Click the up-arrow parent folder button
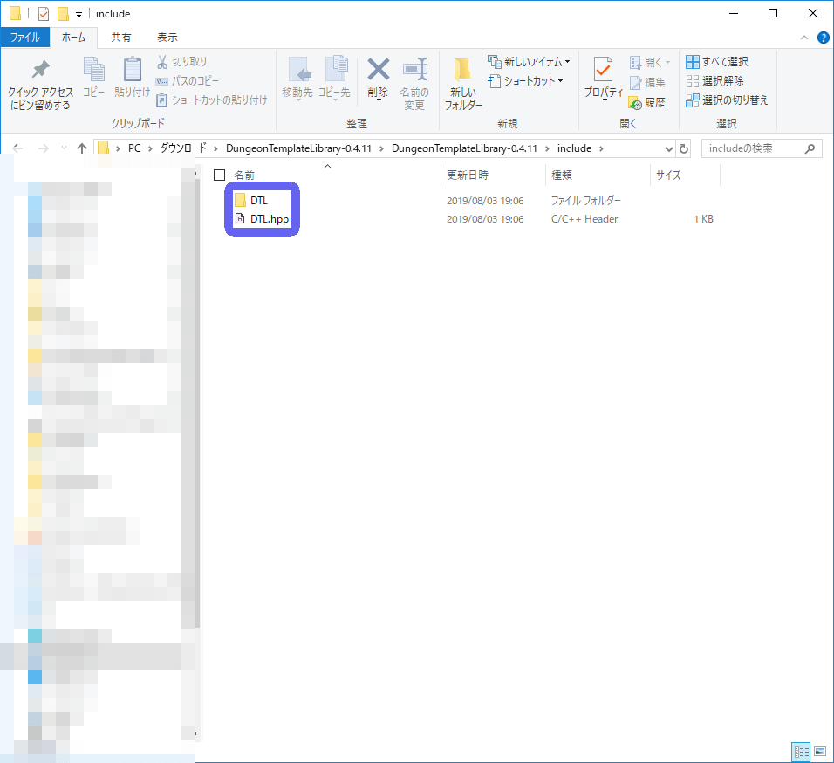 coord(82,148)
